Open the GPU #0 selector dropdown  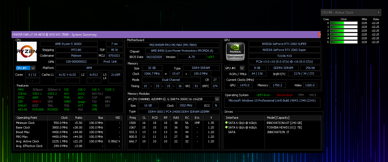[x=242, y=68]
